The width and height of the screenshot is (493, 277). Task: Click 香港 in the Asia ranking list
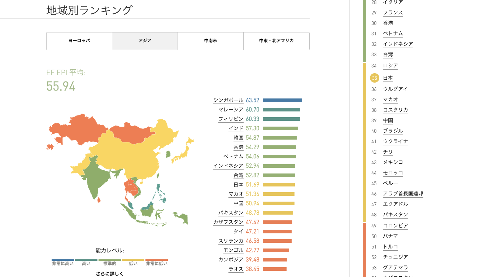pyautogui.click(x=239, y=147)
